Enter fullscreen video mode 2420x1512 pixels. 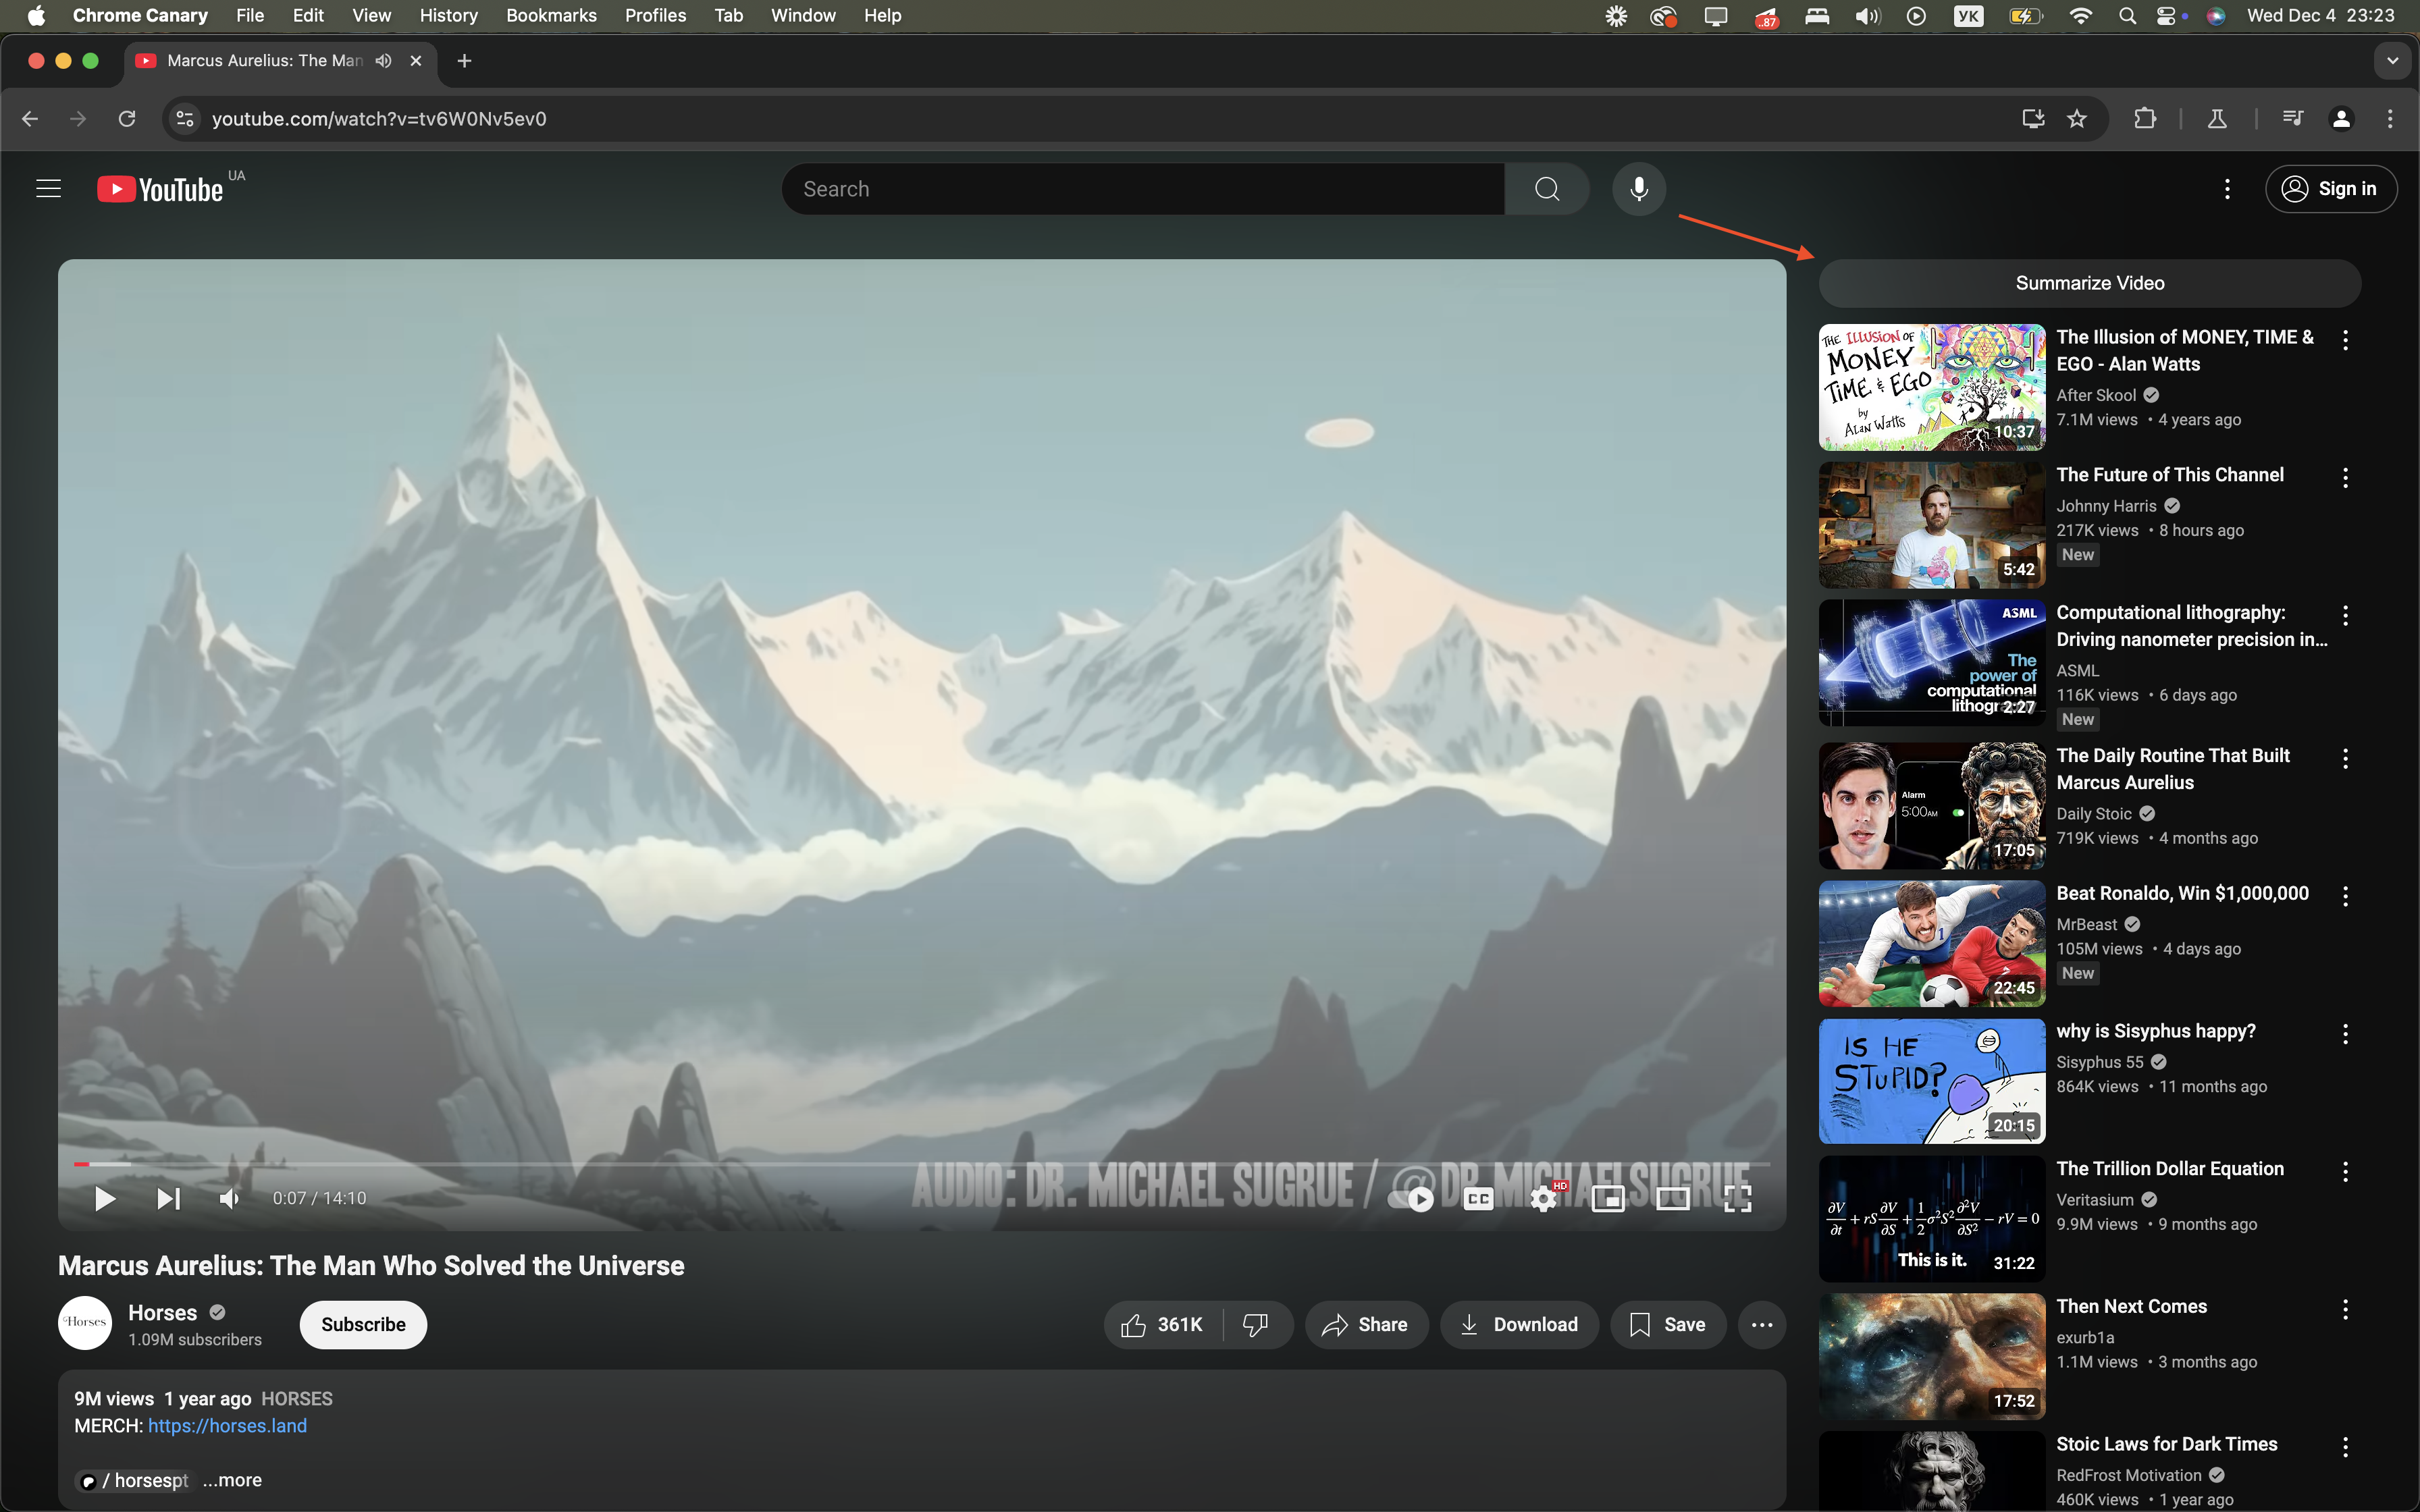[x=1737, y=1198]
